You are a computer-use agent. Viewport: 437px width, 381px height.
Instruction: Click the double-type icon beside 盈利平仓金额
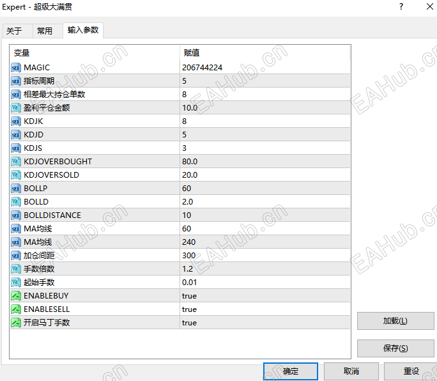coord(15,108)
